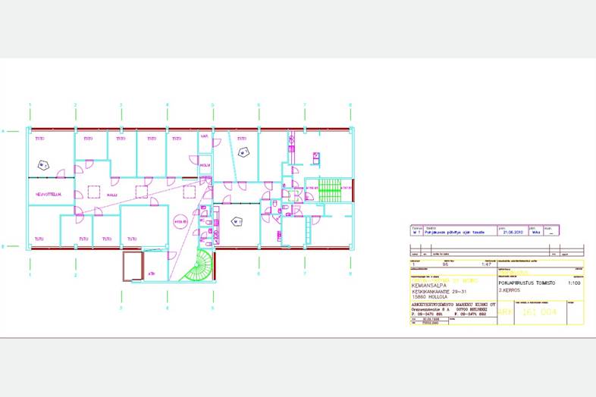Click the yellow drawing number 161 004
The width and height of the screenshot is (596, 397).
tap(541, 311)
